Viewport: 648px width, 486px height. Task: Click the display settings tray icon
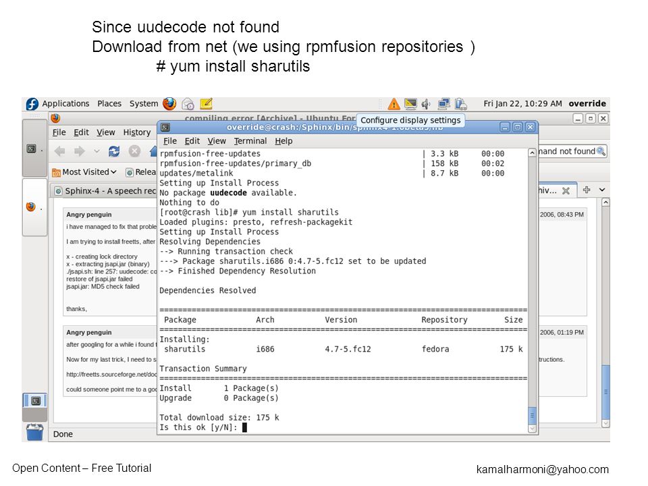tap(410, 104)
